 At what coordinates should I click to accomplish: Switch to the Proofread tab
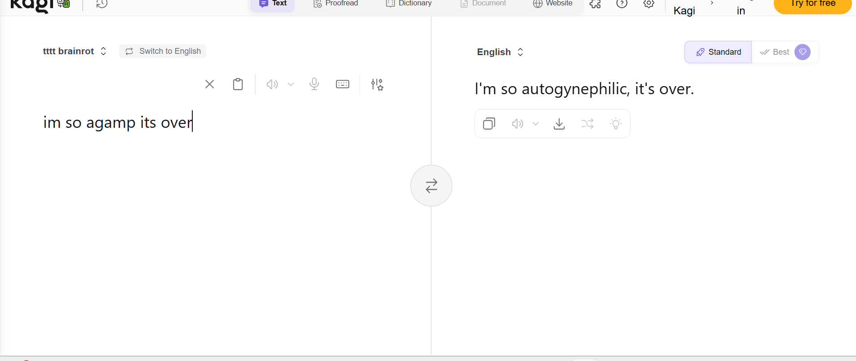(x=335, y=4)
